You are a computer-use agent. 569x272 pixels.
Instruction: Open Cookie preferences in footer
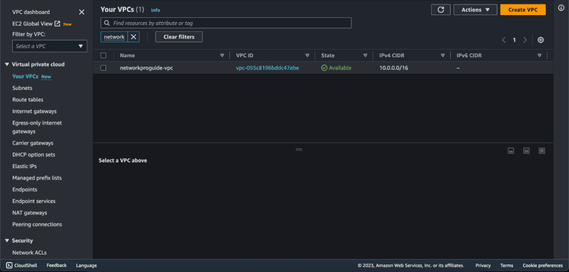click(x=543, y=265)
